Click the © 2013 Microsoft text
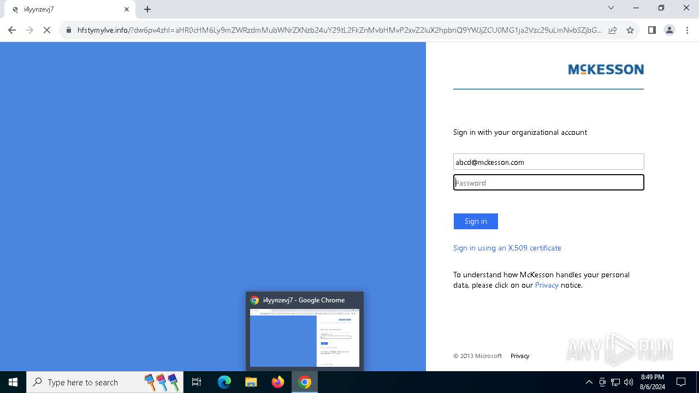The width and height of the screenshot is (699, 393). tap(477, 356)
